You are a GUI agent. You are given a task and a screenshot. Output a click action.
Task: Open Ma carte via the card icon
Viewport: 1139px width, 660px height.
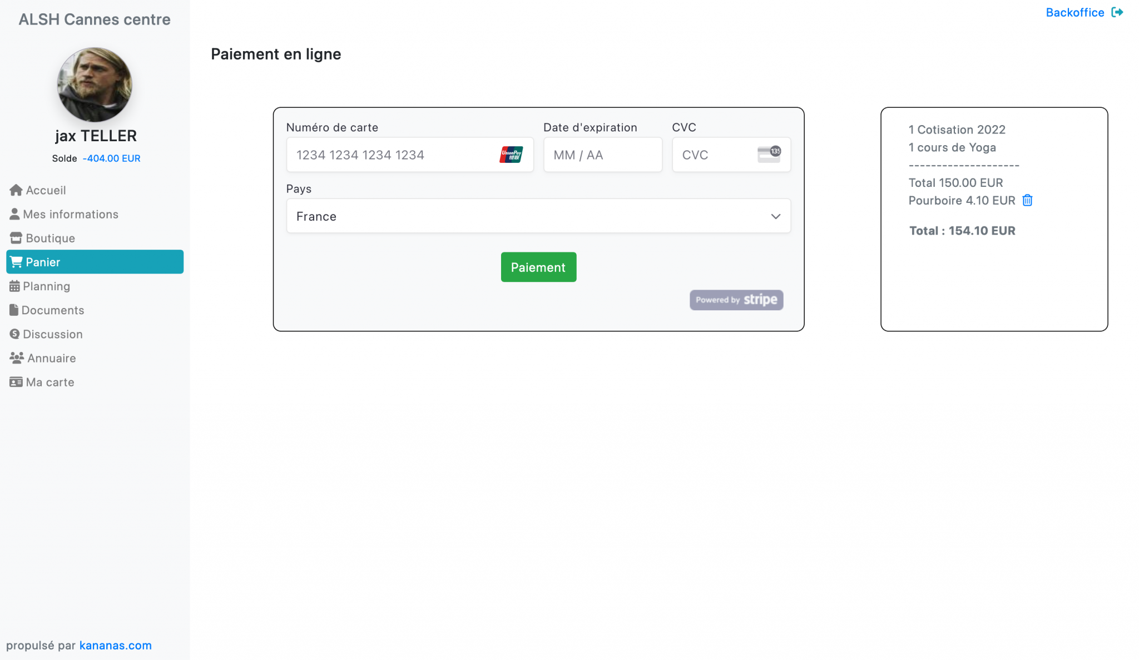point(15,381)
